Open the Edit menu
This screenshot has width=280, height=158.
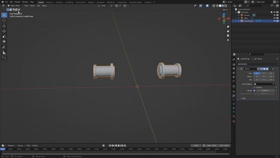[x=11, y=2]
